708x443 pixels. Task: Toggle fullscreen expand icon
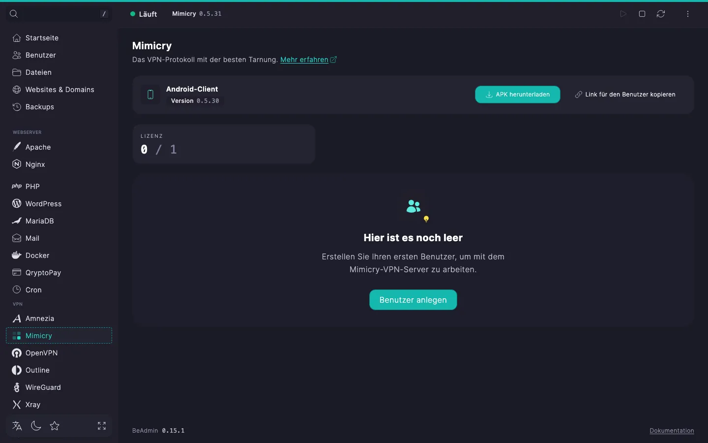pyautogui.click(x=102, y=426)
